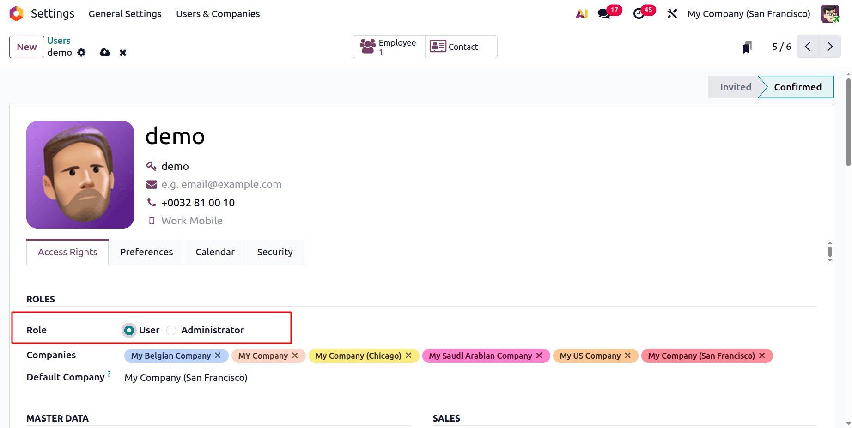852x428 pixels.
Task: Select the User role radio button
Action: [x=129, y=330]
